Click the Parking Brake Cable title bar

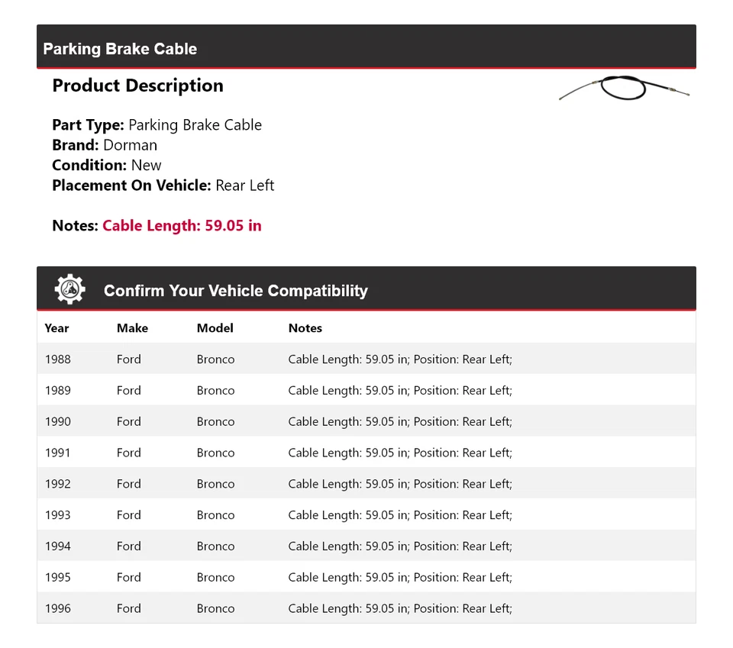click(120, 49)
